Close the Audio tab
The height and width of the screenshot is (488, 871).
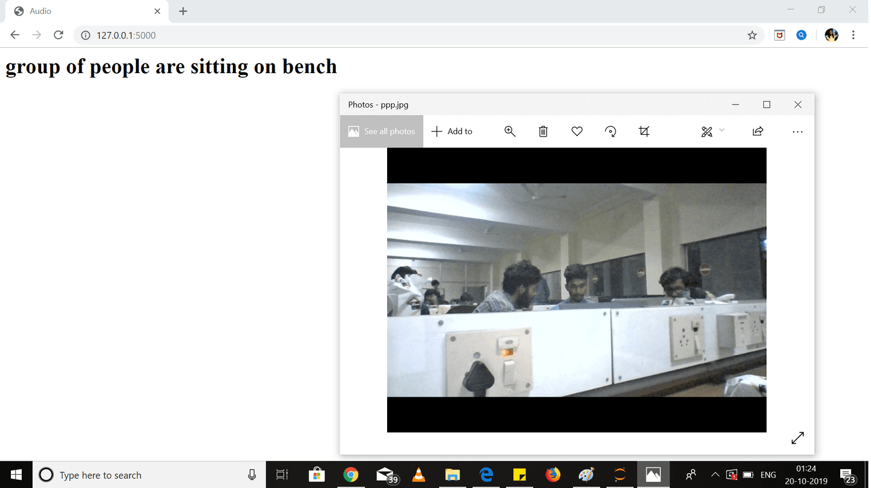coord(157,11)
